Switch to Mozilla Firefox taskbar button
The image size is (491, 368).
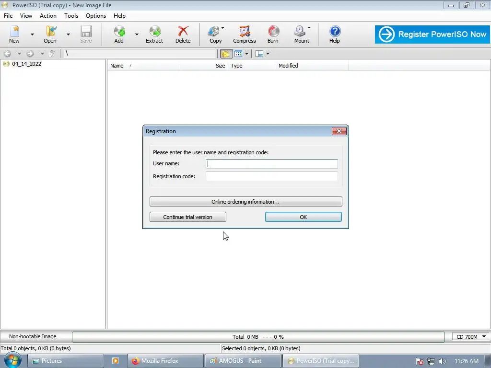click(x=165, y=361)
